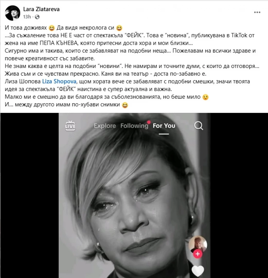
Task: Click the laughing emoji after 'некролога си'
Action: click(x=119, y=28)
